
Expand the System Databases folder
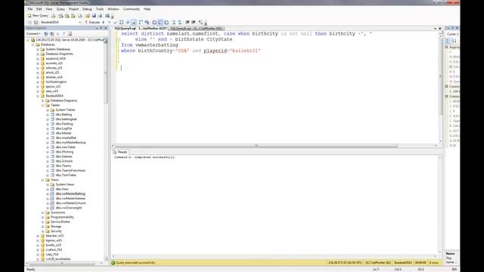coord(38,49)
